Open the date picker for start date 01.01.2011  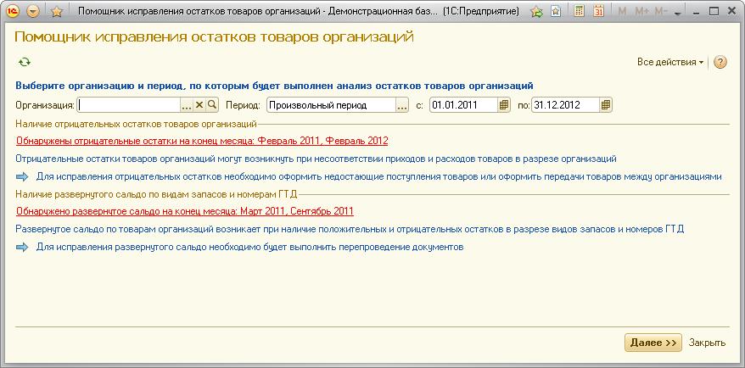point(503,105)
